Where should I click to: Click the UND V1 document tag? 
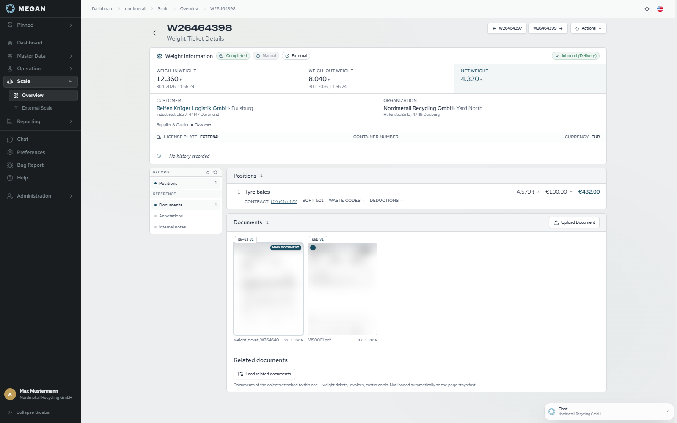pos(318,240)
